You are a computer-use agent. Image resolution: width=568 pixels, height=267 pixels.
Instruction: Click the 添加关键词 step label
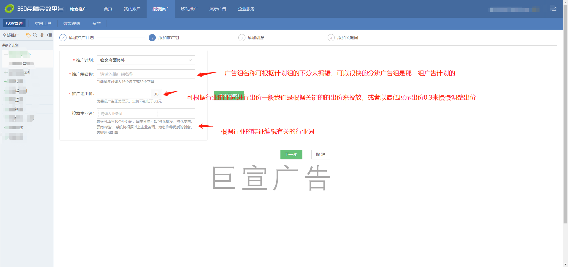(x=348, y=38)
